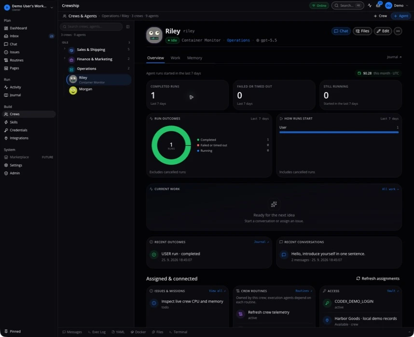414x337 pixels.
Task: Open the Terminal bottom tab
Action: pyautogui.click(x=178, y=332)
